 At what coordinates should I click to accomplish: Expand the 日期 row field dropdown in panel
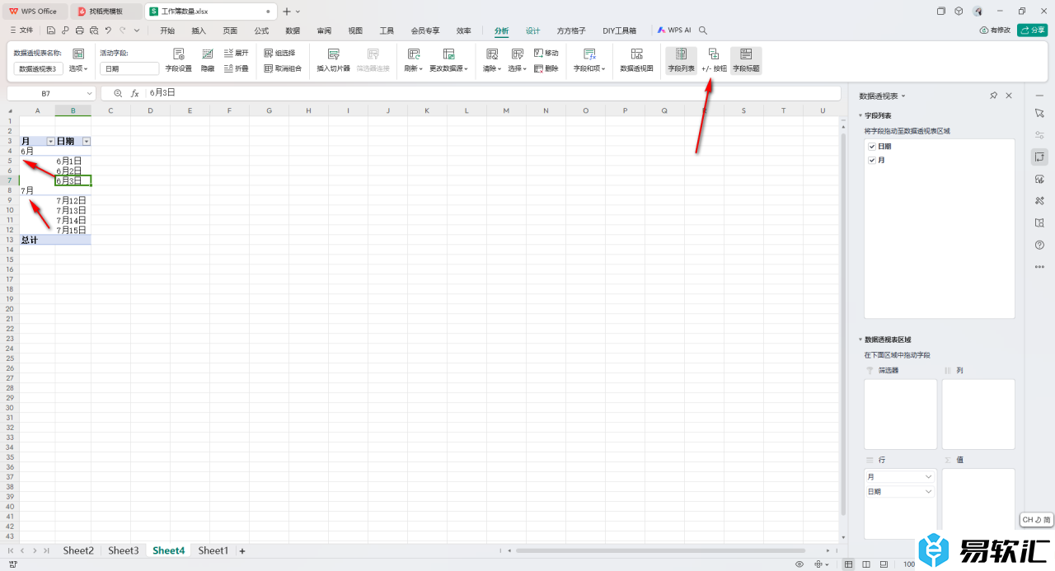coord(930,491)
